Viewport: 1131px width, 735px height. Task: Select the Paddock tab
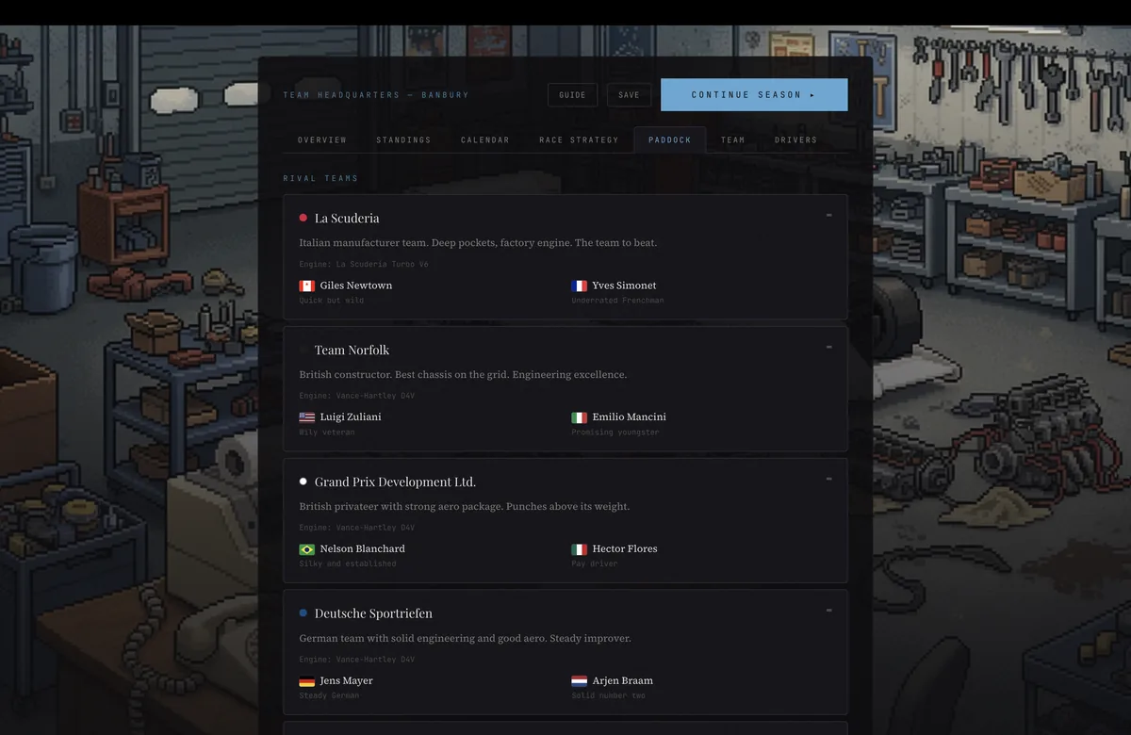click(x=670, y=139)
